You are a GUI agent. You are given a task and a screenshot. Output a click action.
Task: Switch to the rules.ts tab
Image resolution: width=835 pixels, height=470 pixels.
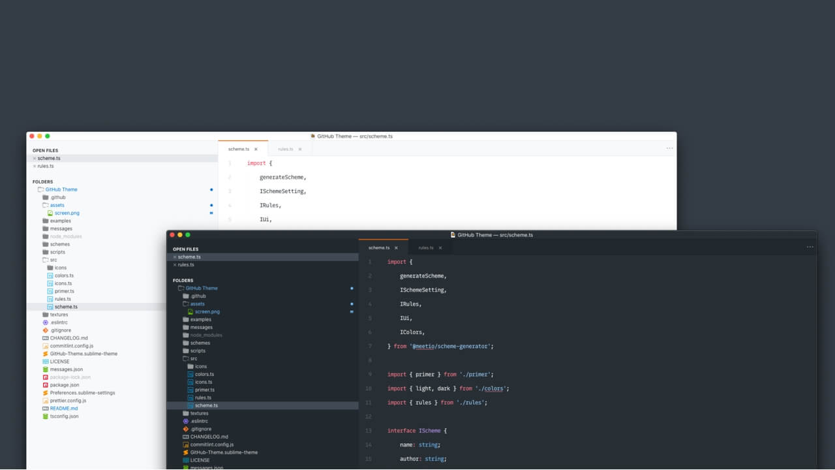[427, 247]
